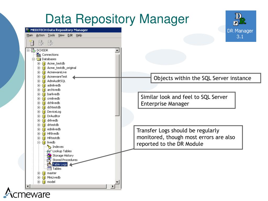Select the Connections tree item

coord(50,55)
